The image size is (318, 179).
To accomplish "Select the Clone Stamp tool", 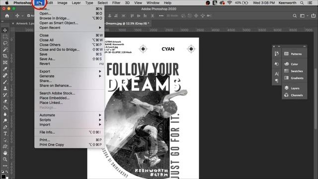I will (x=5, y=89).
